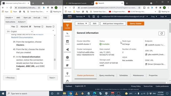Click the Feedback link in footer

[69, 86]
